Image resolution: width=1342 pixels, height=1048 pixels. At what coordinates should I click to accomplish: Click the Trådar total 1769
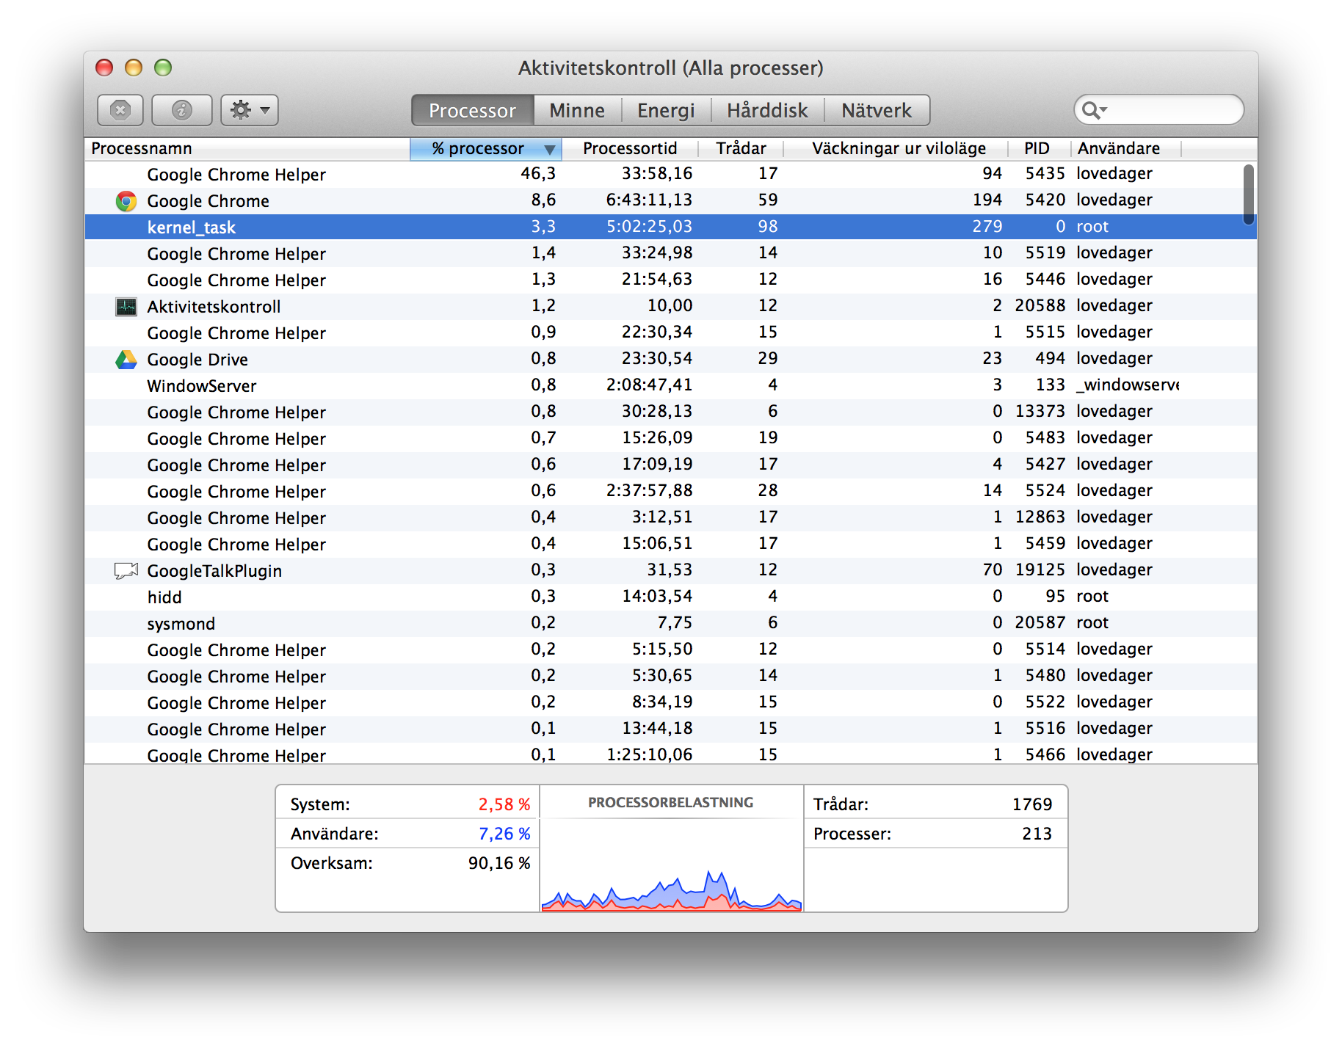click(1032, 804)
